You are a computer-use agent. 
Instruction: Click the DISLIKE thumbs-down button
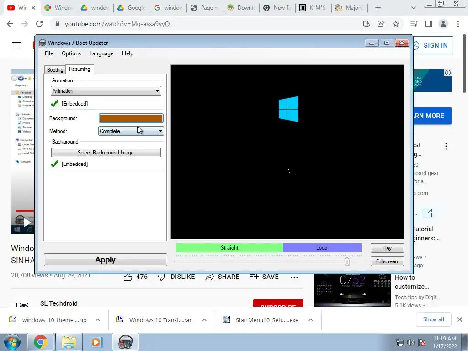tap(176, 277)
